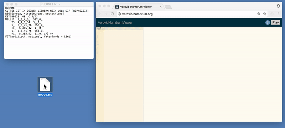Click the REG[Europa, Mitteleuropa, Deutschland] line

[x=35, y=14]
